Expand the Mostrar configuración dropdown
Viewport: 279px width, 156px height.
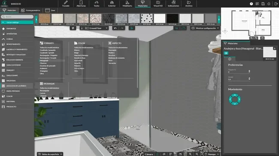coord(205,28)
